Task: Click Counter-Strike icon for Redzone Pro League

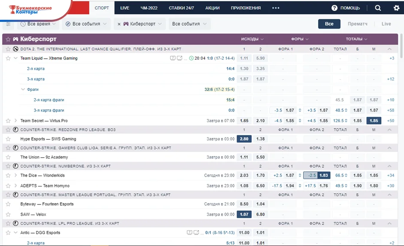Action: point(15,130)
